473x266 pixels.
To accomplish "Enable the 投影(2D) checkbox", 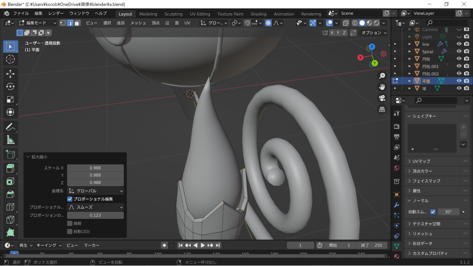I will click(x=70, y=231).
